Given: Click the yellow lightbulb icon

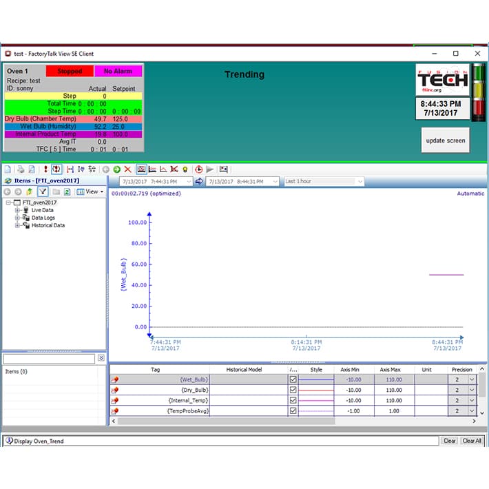Looking at the screenshot, I should [185, 169].
